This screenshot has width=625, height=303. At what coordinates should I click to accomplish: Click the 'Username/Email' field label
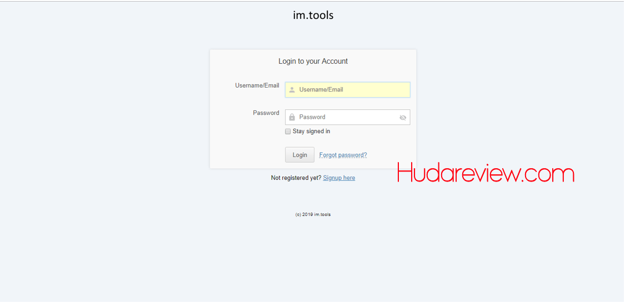tap(257, 85)
